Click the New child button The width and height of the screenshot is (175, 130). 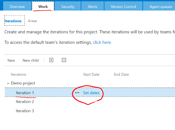click(x=31, y=60)
